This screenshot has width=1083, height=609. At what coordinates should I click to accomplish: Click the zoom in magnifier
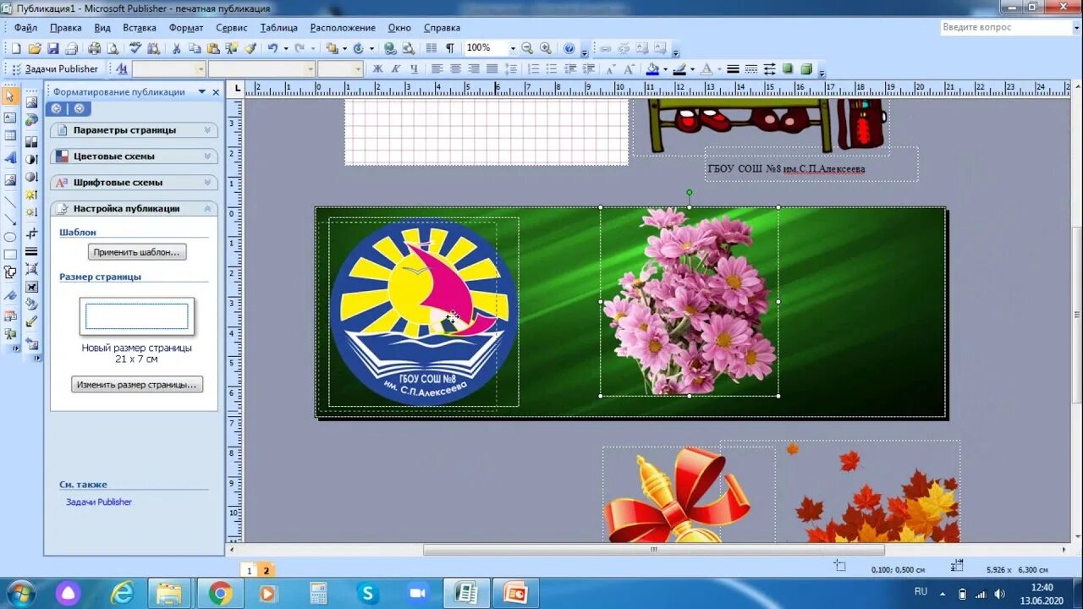pos(546,48)
